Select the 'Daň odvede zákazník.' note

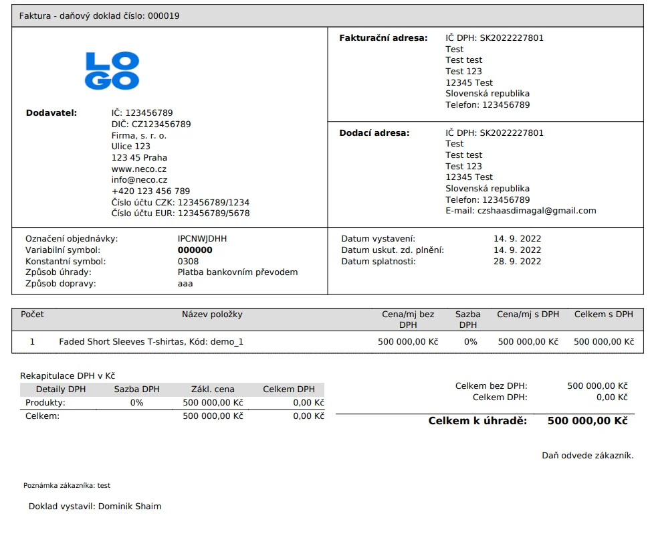tap(587, 456)
